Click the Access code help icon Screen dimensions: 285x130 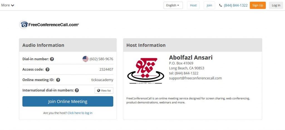[x=47, y=69]
